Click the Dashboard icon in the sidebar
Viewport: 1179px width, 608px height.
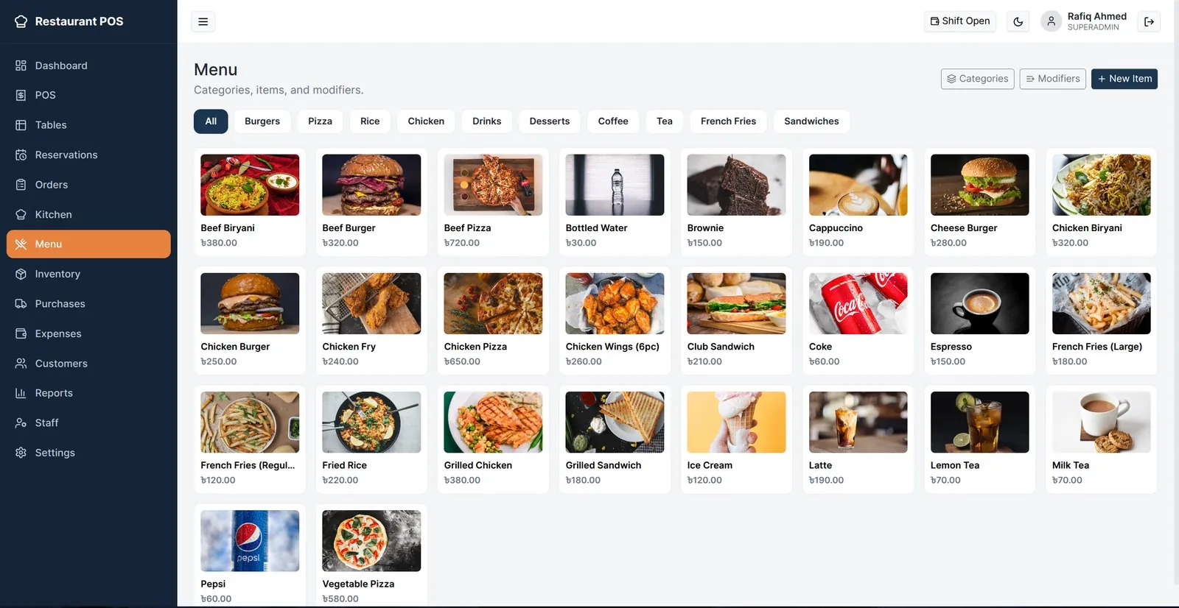[21, 66]
